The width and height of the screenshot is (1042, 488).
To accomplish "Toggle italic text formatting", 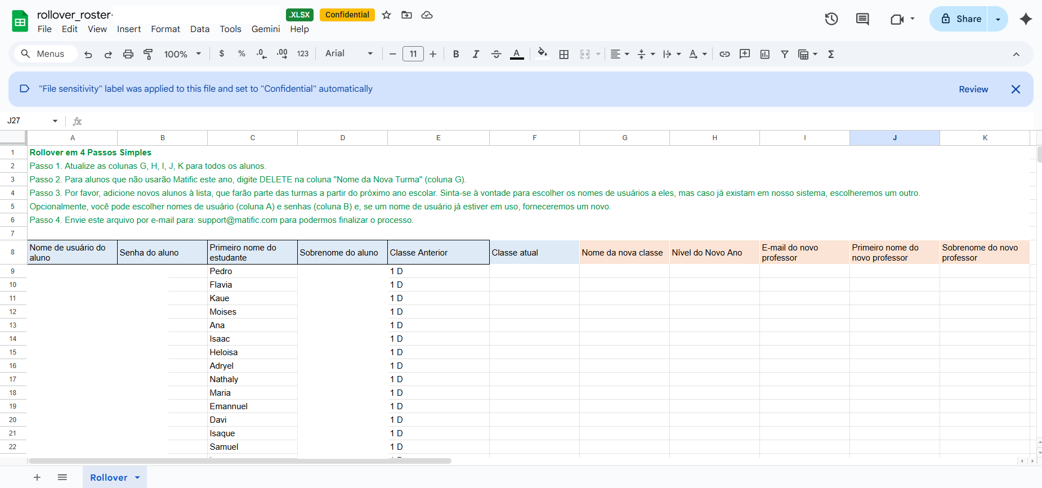I will point(476,54).
